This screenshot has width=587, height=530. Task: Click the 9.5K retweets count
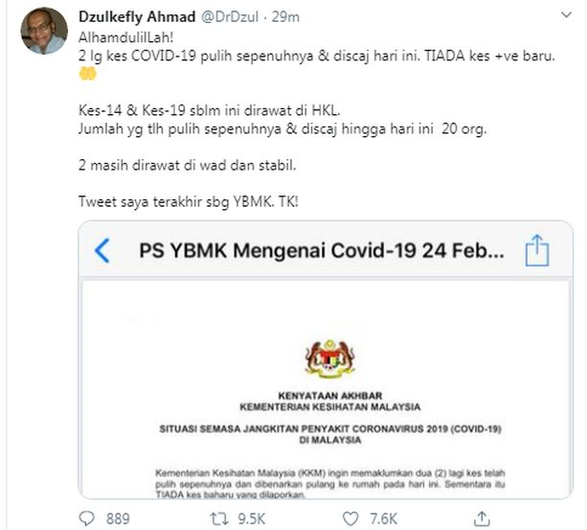pyautogui.click(x=252, y=518)
